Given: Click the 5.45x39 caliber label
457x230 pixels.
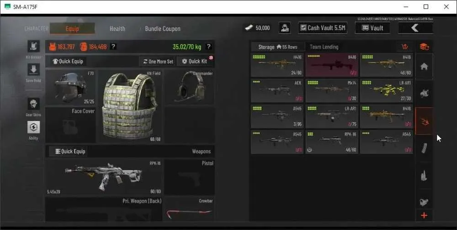Looking at the screenshot, I should (x=53, y=192).
